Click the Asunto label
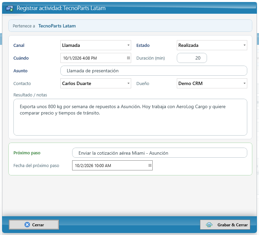Image resolution: width=259 pixels, height=235 pixels. 20,71
